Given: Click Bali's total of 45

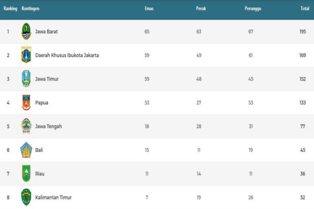Looking at the screenshot, I should [303, 150].
